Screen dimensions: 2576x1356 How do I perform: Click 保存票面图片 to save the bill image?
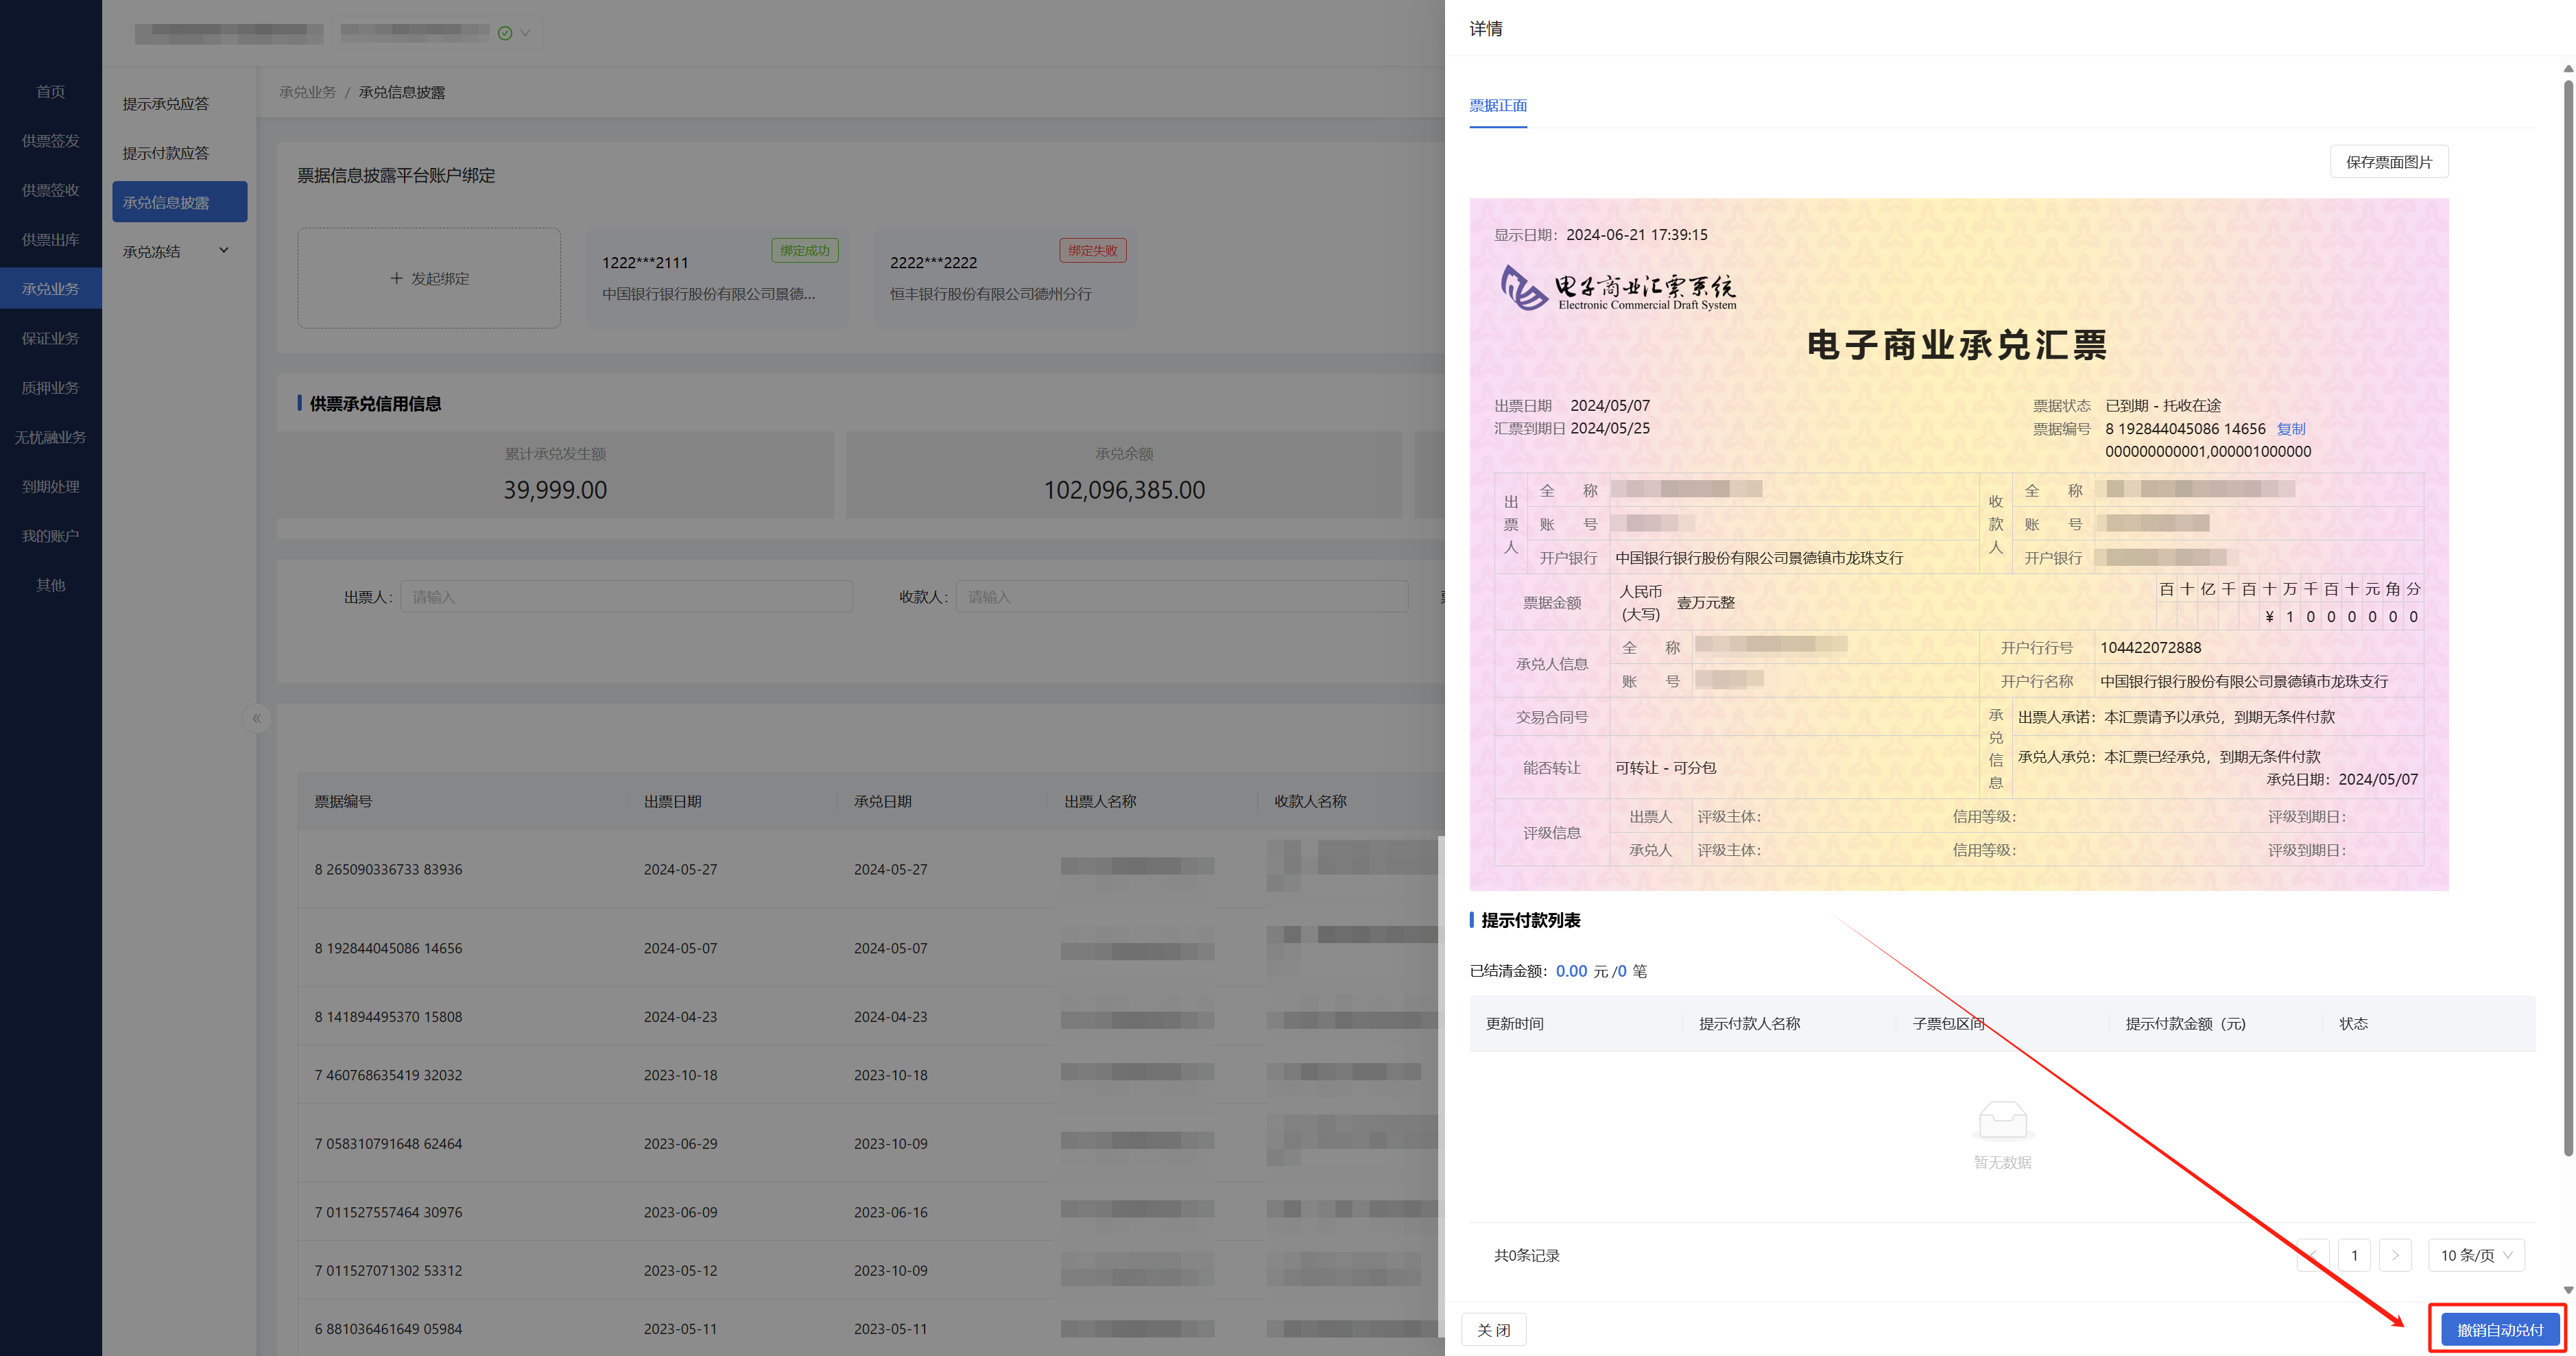click(x=2388, y=161)
